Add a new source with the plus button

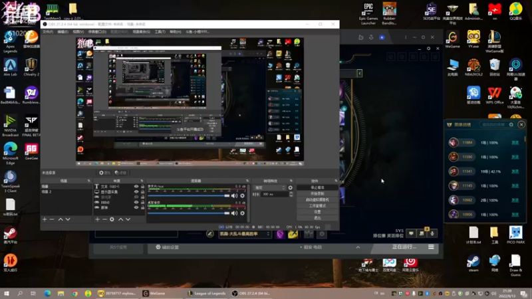pyautogui.click(x=97, y=219)
